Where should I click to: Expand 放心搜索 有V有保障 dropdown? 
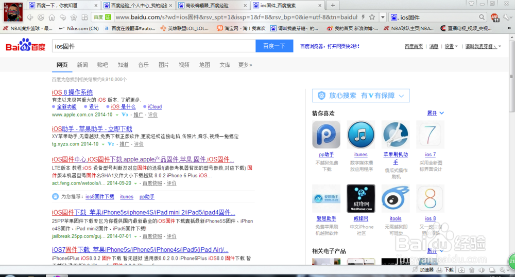[401, 96]
